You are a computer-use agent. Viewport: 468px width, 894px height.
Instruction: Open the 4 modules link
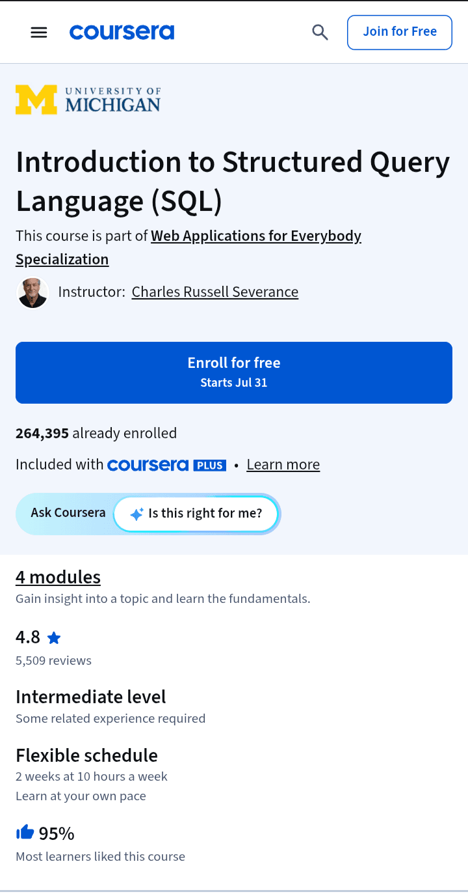click(58, 577)
